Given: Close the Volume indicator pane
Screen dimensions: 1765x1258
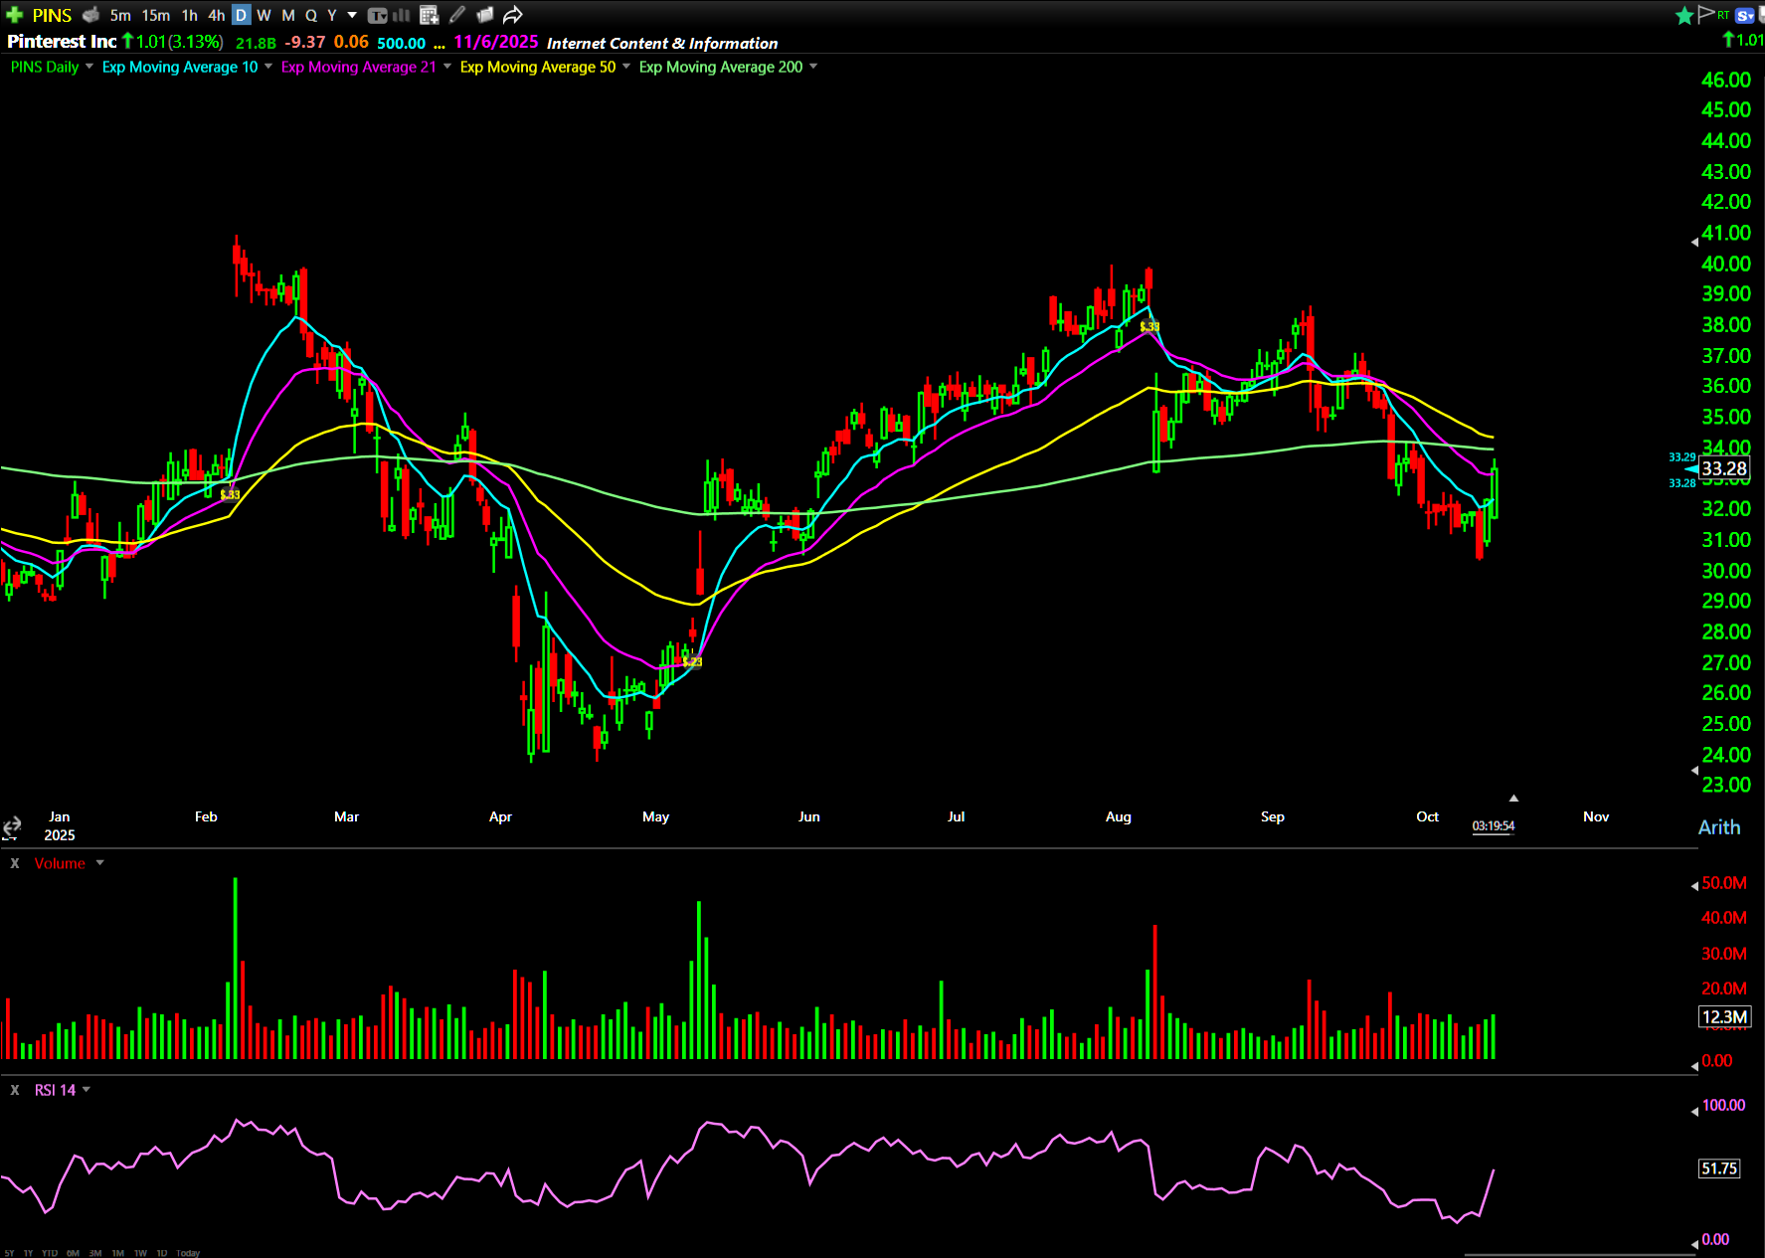Looking at the screenshot, I should pos(15,863).
